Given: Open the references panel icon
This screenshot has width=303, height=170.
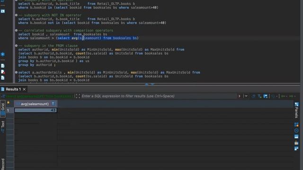Looking at the screenshot, I should click(x=296, y=149).
